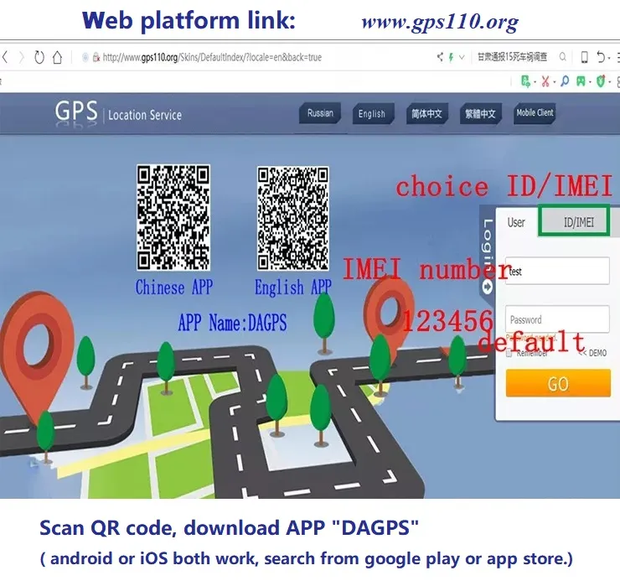This screenshot has height=586, width=620.
Task: Click the browser forward arrow
Action: pos(21,57)
